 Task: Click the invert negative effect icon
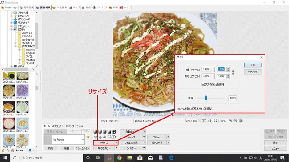click(114, 132)
